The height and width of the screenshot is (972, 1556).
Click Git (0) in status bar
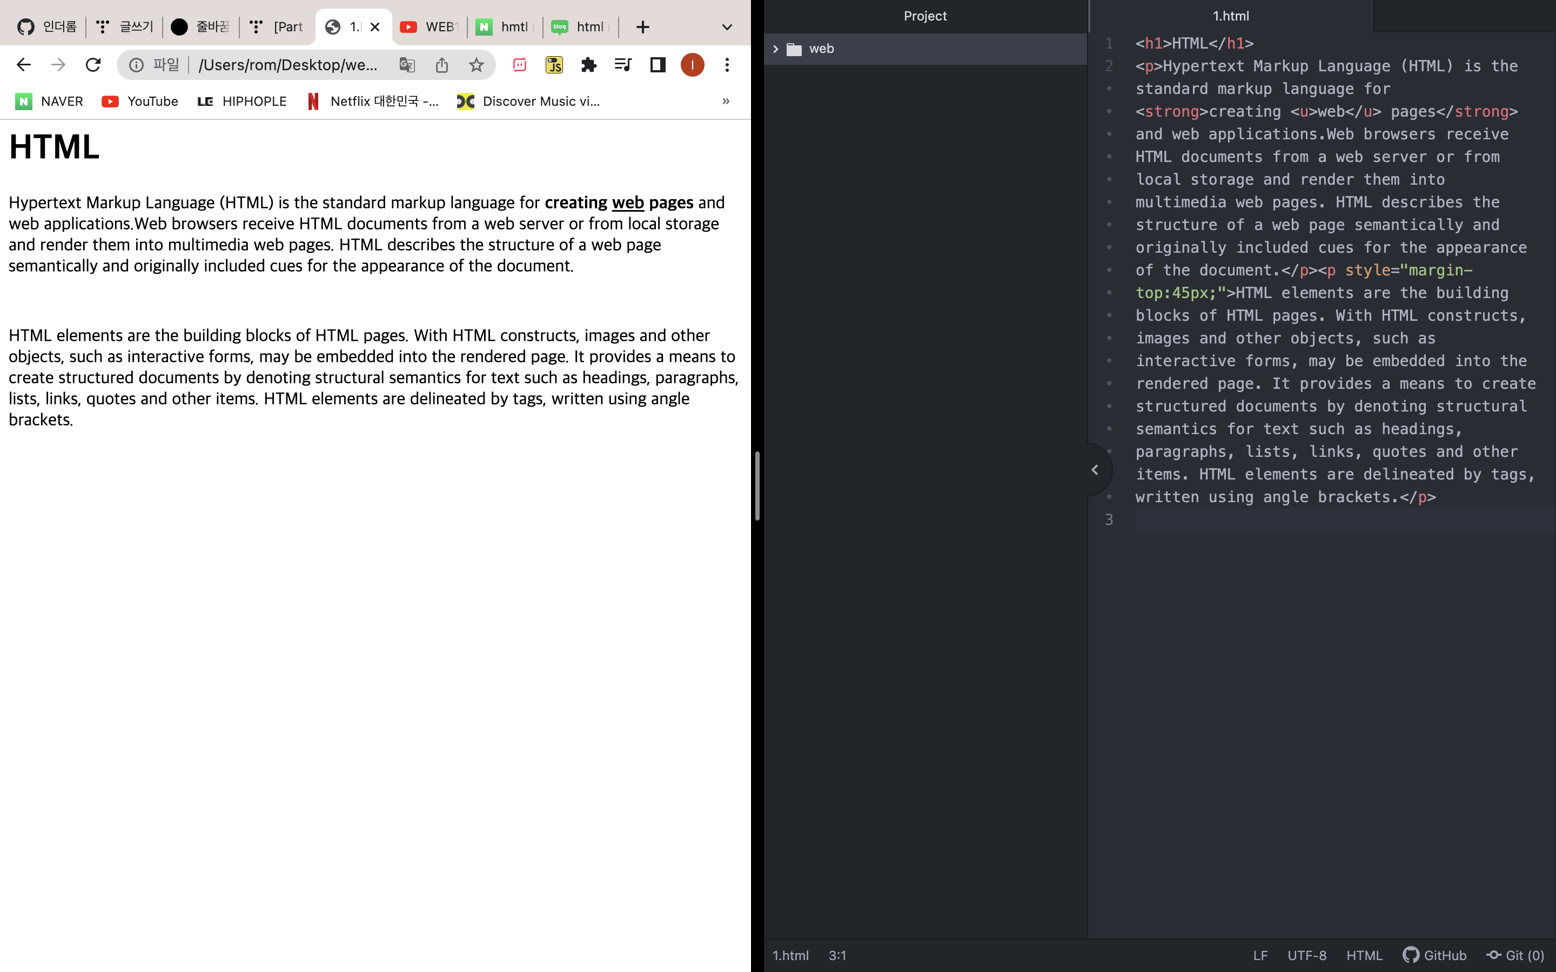coord(1515,955)
